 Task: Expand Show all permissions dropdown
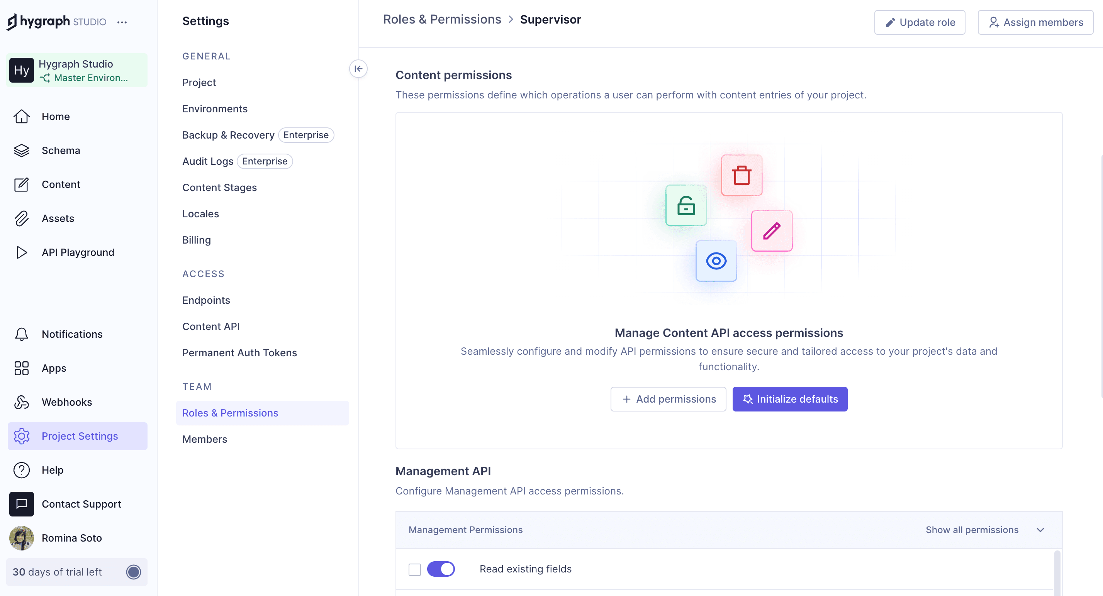click(985, 530)
